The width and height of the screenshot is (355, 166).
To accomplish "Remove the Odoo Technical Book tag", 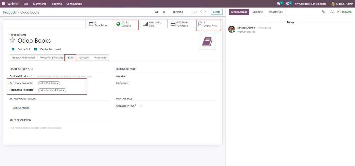I will (x=64, y=90).
